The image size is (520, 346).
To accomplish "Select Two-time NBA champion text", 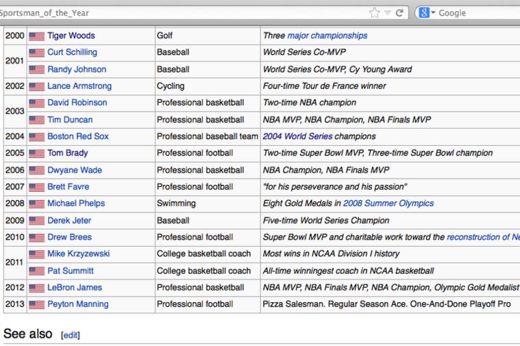I will 310,103.
